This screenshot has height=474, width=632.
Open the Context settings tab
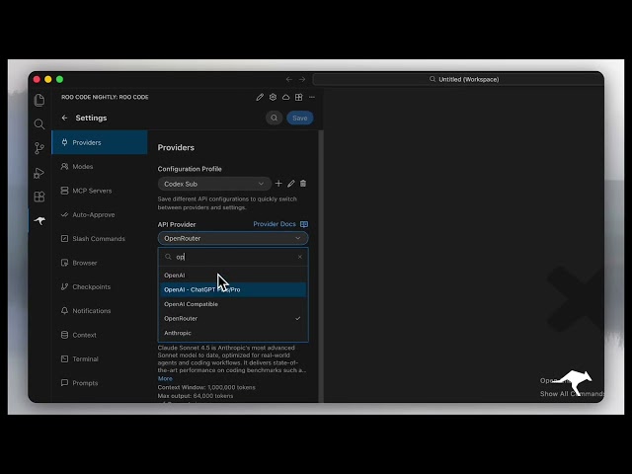[x=100, y=335]
